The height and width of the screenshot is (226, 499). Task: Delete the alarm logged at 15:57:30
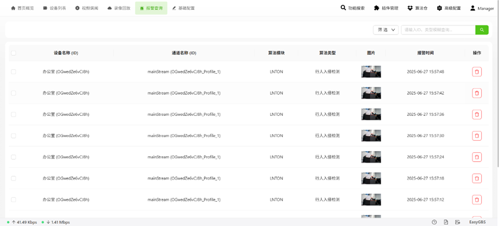477,135
